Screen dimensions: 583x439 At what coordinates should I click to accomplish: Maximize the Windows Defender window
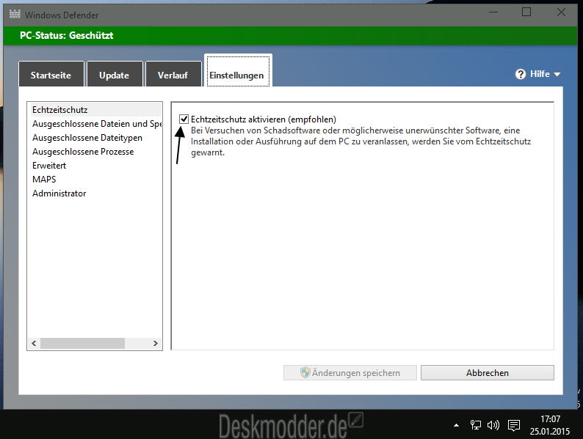526,12
